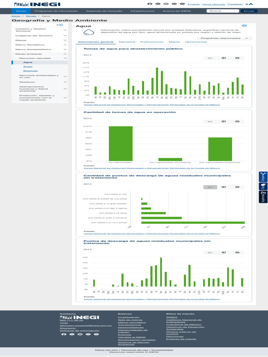Toggle graph view on Puntos de descarga chart
268x357 pixels.
pos(210,252)
